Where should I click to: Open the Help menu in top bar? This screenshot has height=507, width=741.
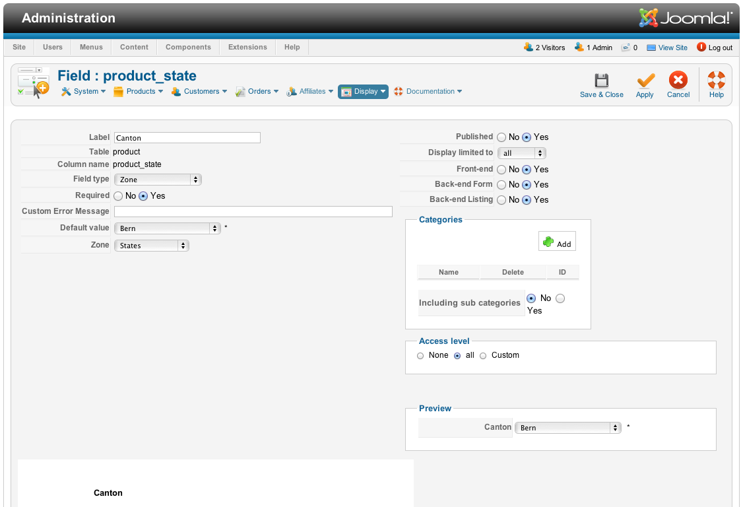(x=292, y=47)
